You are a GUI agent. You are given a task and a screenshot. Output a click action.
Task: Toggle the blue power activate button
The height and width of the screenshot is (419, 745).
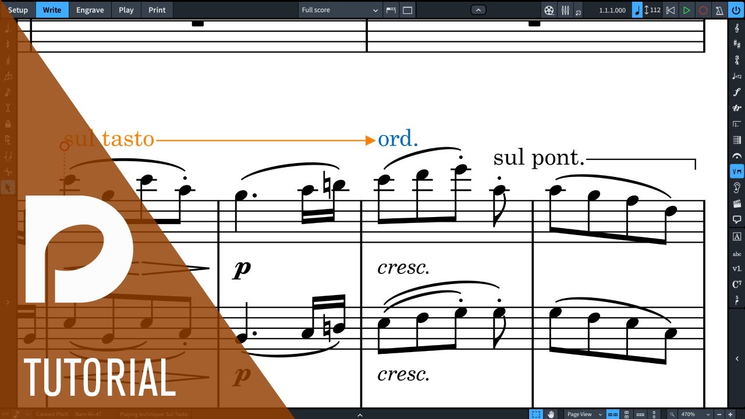point(737,10)
